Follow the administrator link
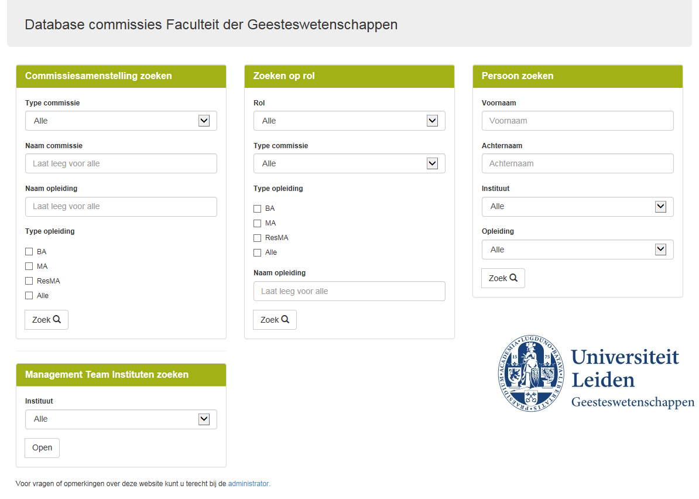Image resolution: width=699 pixels, height=499 pixels. pos(248,484)
